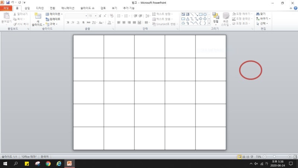Clear all formatting icon
Viewport: 298px width, 168px height.
coord(111,16)
